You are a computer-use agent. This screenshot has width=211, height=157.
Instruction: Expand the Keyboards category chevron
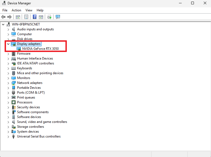pos(8,68)
